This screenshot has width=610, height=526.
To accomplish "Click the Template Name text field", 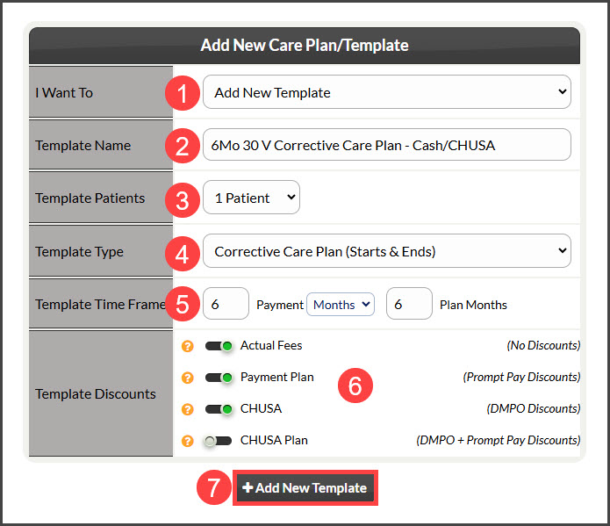I will 387,144.
